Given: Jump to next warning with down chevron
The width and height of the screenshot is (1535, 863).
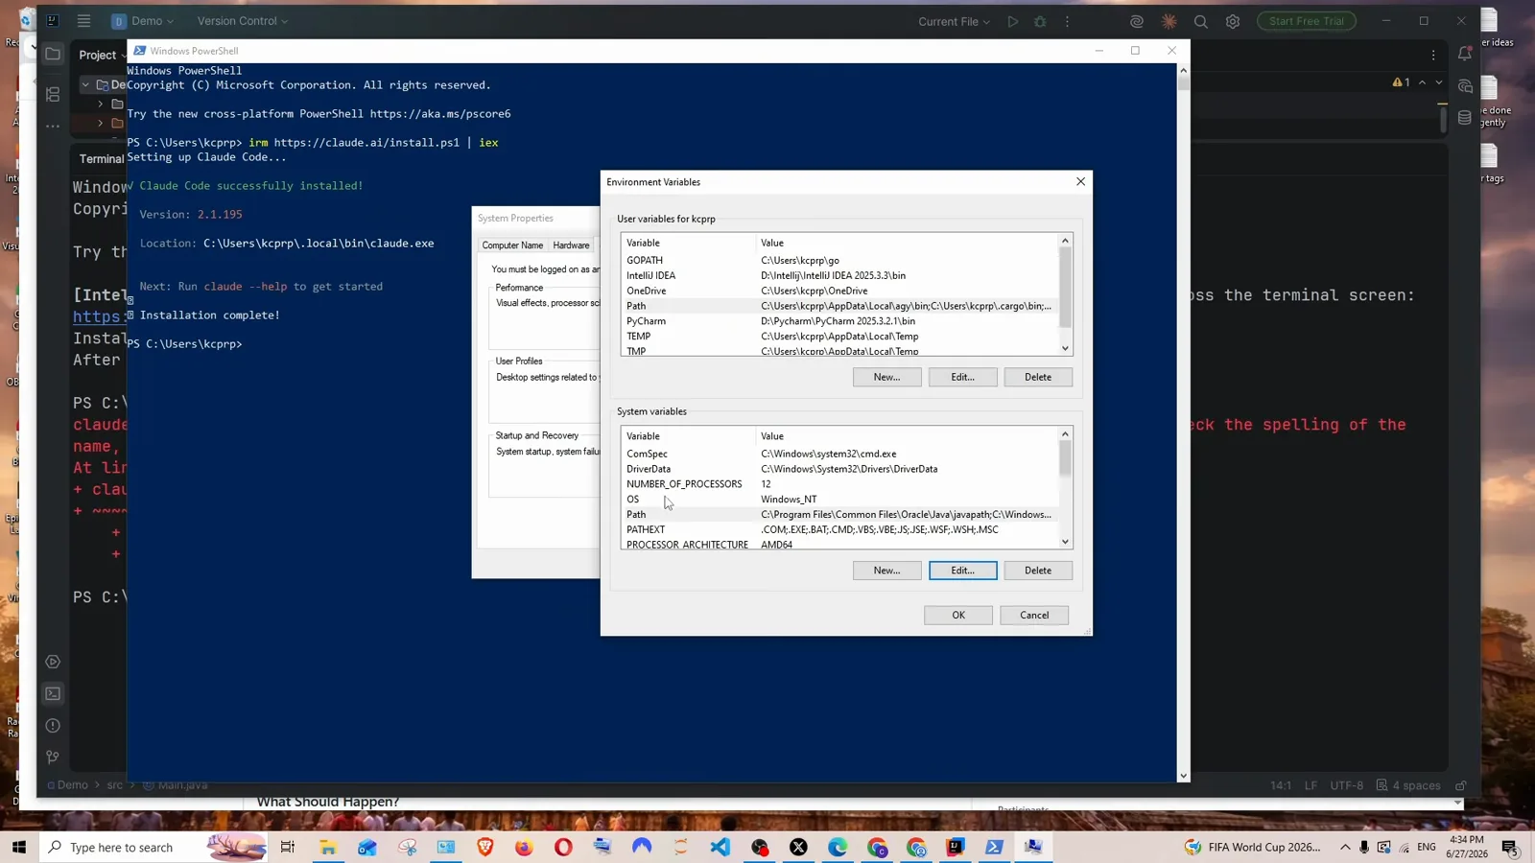Looking at the screenshot, I should coord(1439,82).
